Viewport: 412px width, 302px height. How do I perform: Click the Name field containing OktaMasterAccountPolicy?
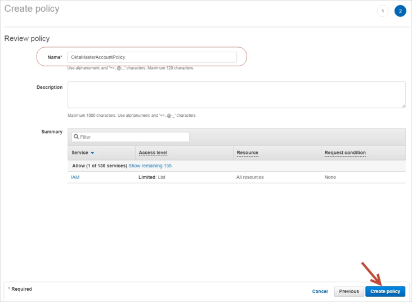coord(152,57)
